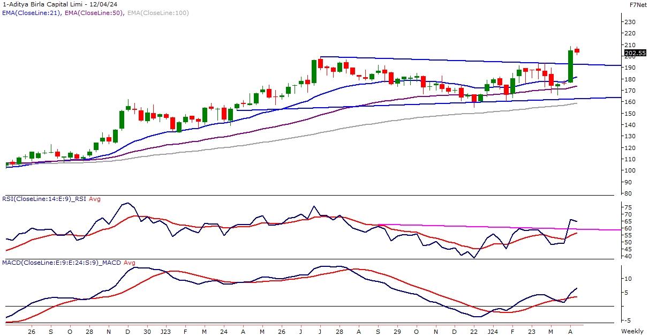Select the EMA(CloseLine:21) legend label
This screenshot has width=649, height=336.
31,12
